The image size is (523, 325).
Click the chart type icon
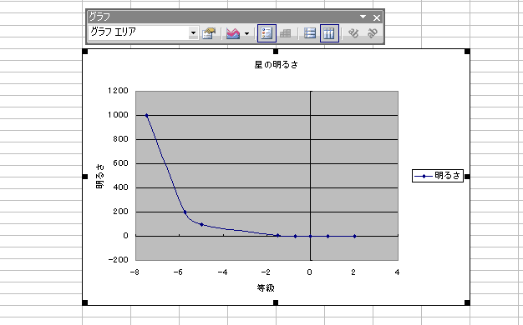point(233,33)
